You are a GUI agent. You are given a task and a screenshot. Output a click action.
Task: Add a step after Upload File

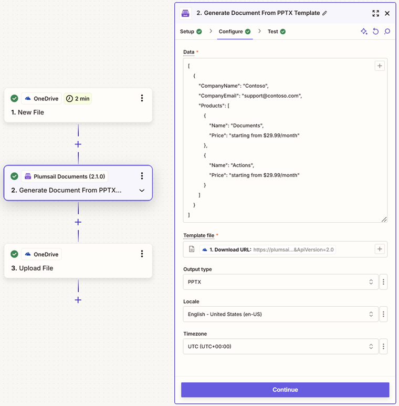tap(78, 300)
